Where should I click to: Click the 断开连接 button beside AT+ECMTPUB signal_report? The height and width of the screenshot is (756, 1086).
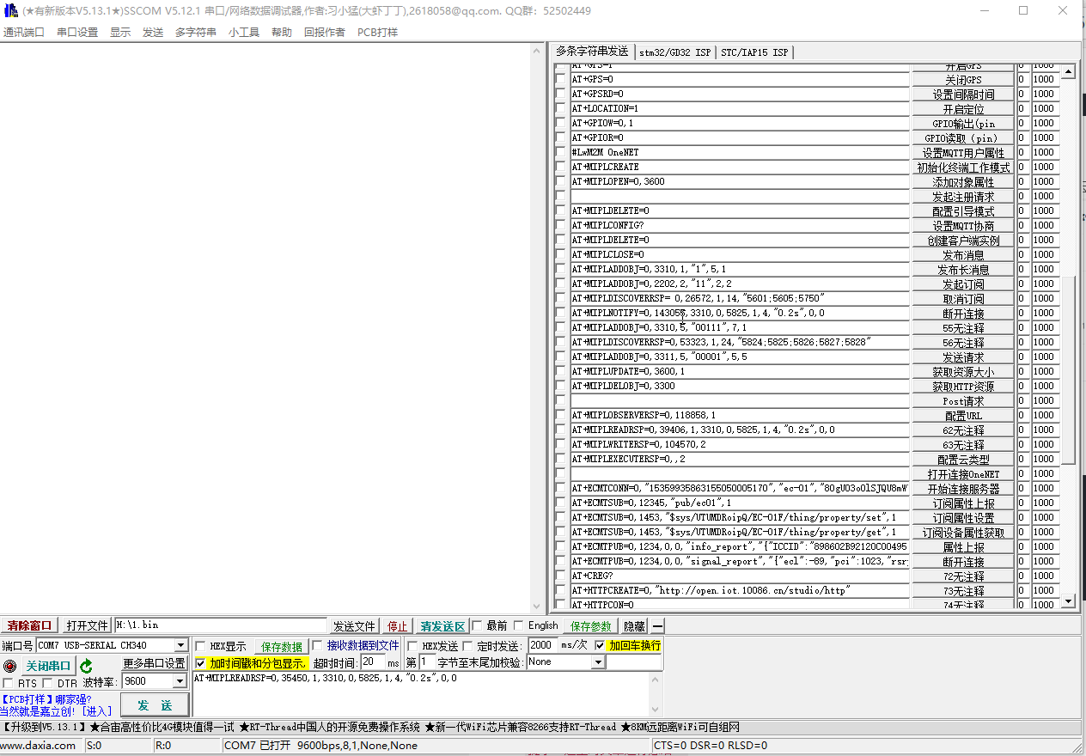point(963,562)
